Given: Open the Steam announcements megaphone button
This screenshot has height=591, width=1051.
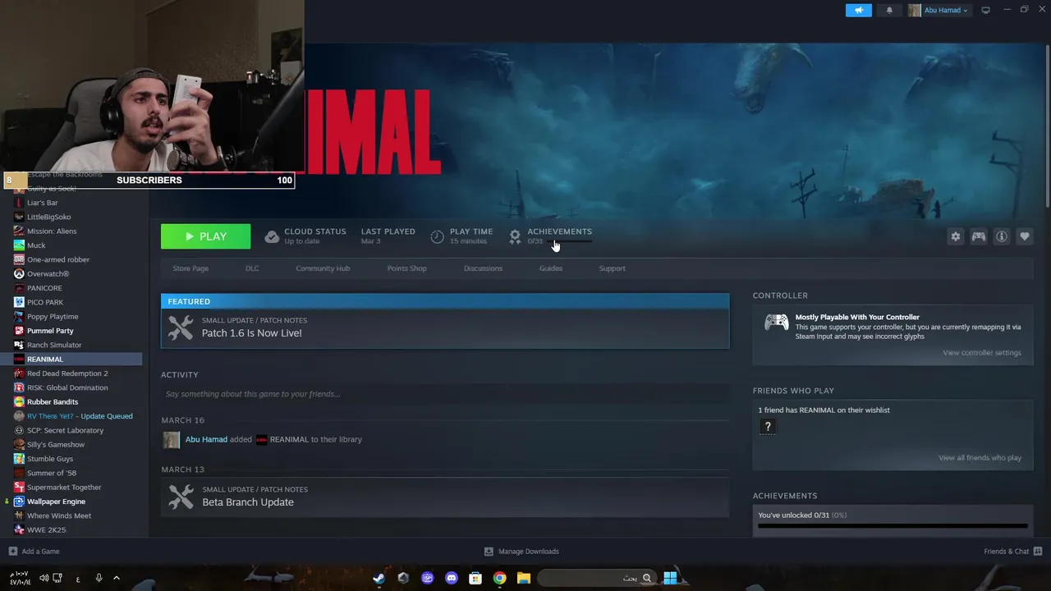Looking at the screenshot, I should pyautogui.click(x=858, y=10).
